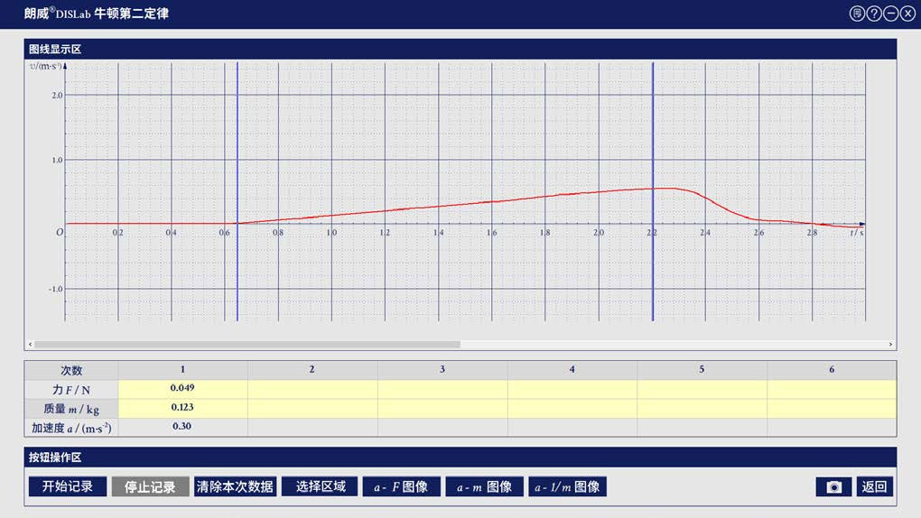Show the a-F 图像 graph
Viewport: 921px width, 518px height.
click(401, 487)
